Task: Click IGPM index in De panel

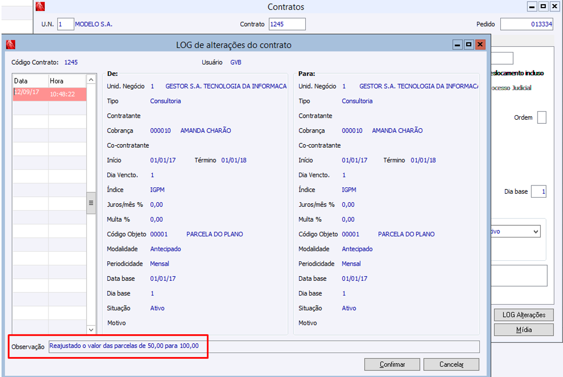Action: 157,190
